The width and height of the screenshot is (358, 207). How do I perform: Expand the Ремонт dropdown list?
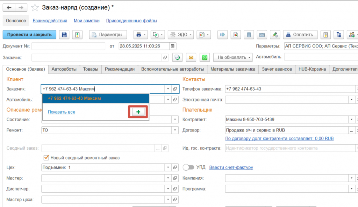(175, 130)
